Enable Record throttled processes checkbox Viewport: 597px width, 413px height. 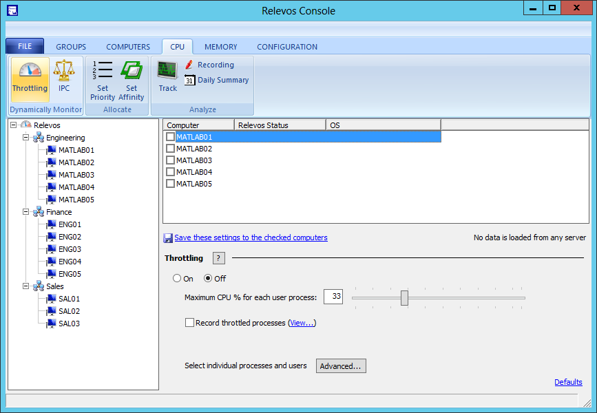click(x=189, y=323)
